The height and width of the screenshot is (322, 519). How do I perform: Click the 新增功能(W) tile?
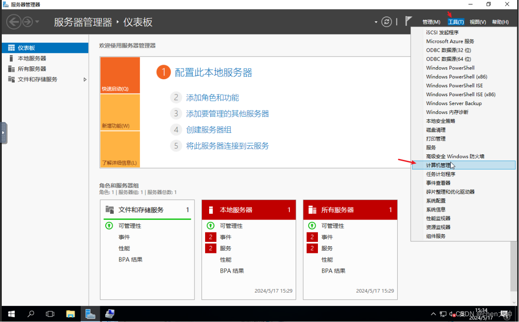tap(120, 112)
